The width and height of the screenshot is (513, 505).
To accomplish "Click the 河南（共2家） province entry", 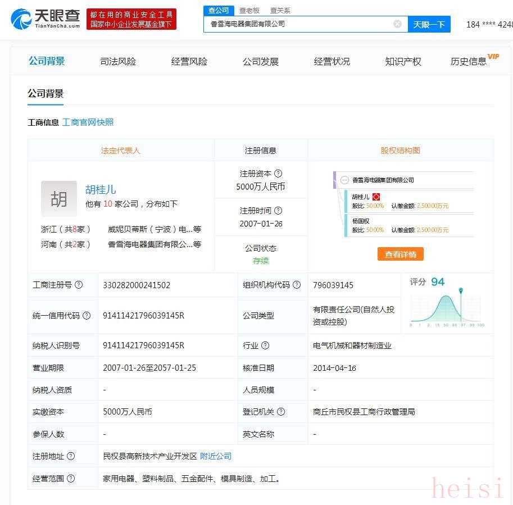I will [65, 244].
